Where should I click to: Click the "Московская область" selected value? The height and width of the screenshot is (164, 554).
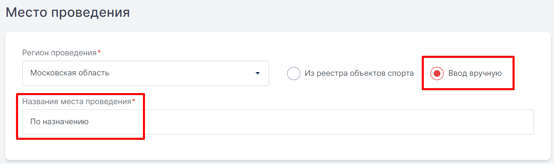coord(70,73)
